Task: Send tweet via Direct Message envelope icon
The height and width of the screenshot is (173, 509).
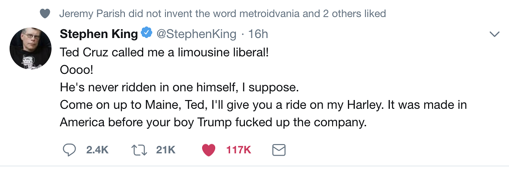Action: click(x=279, y=150)
